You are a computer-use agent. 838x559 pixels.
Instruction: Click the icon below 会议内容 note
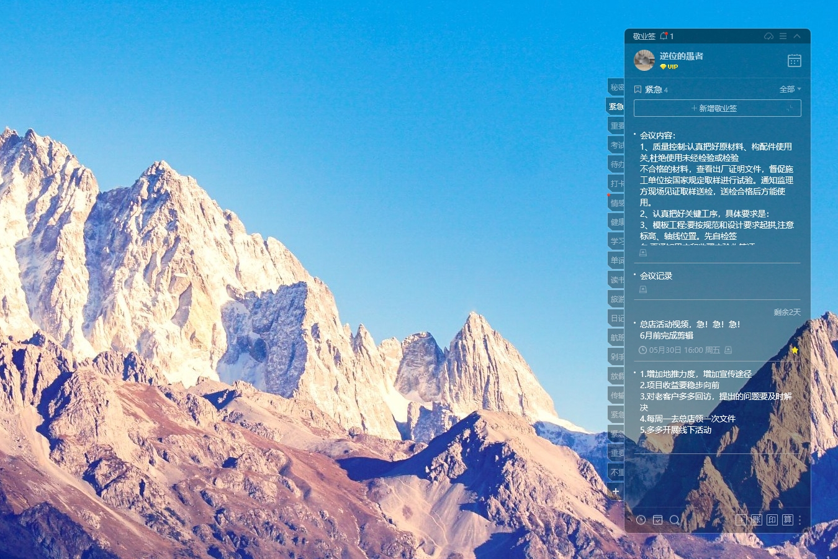[x=643, y=253]
